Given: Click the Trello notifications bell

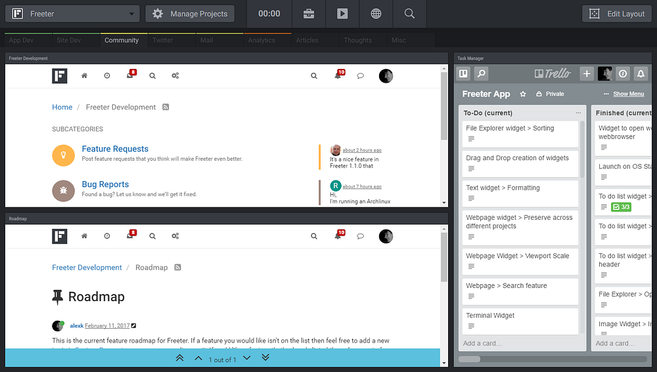Looking at the screenshot, I should [641, 73].
